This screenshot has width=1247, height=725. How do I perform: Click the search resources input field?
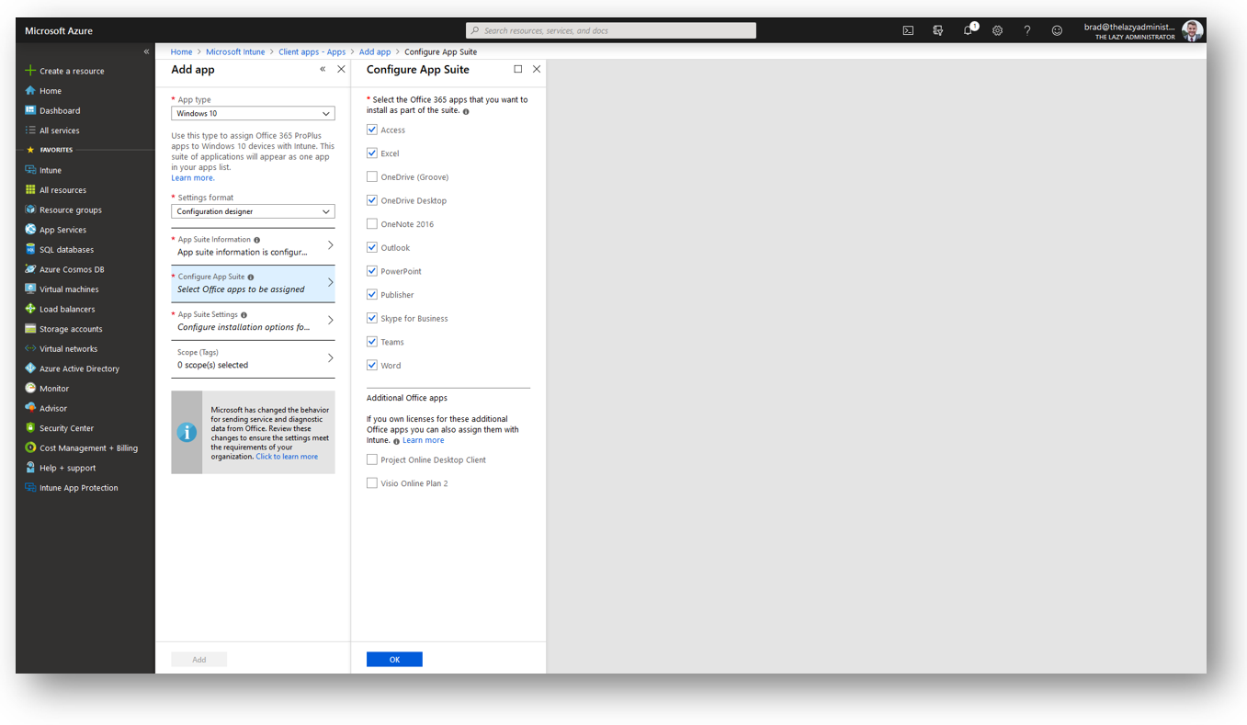611,30
